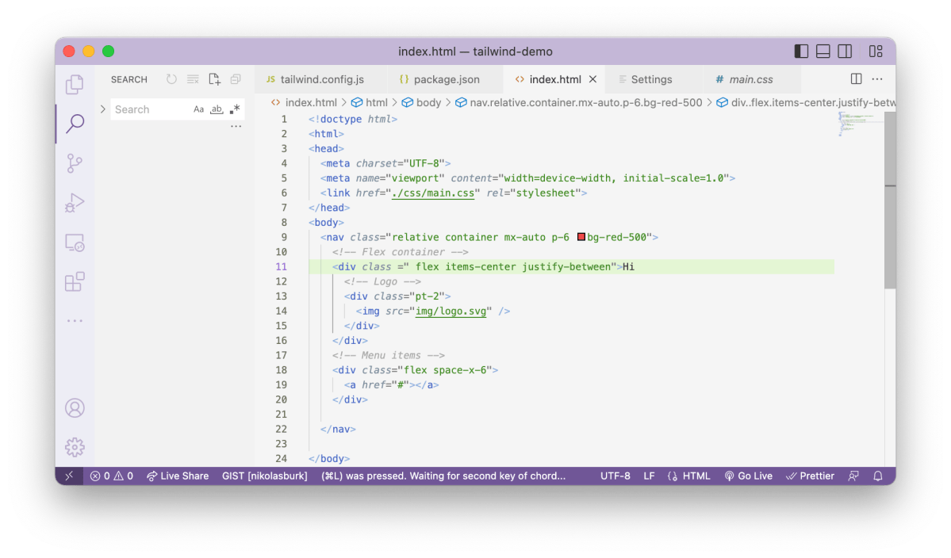Click the body tag on line 8
This screenshot has height=558, width=951.
pos(326,223)
